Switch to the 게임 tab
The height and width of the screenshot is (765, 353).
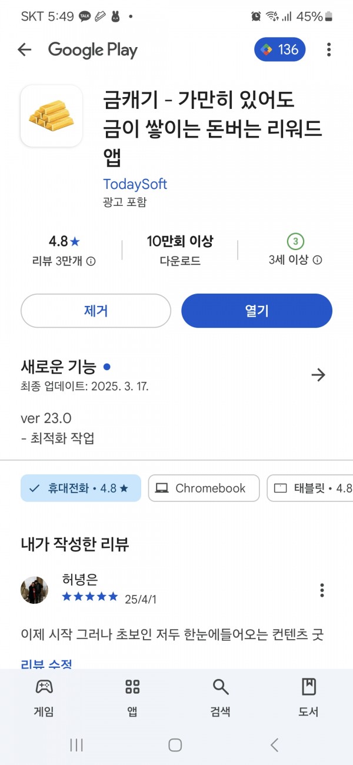(44, 697)
